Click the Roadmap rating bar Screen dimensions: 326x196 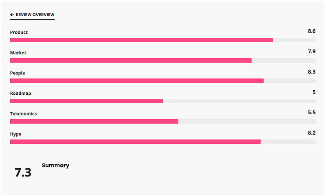(163, 101)
